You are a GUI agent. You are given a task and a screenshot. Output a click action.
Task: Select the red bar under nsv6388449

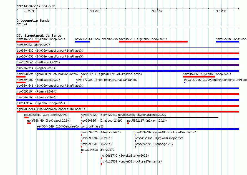(x=29, y=123)
